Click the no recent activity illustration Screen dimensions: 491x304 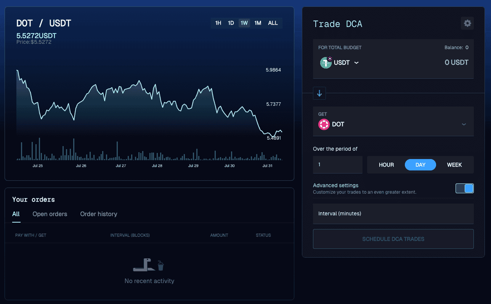click(x=149, y=265)
